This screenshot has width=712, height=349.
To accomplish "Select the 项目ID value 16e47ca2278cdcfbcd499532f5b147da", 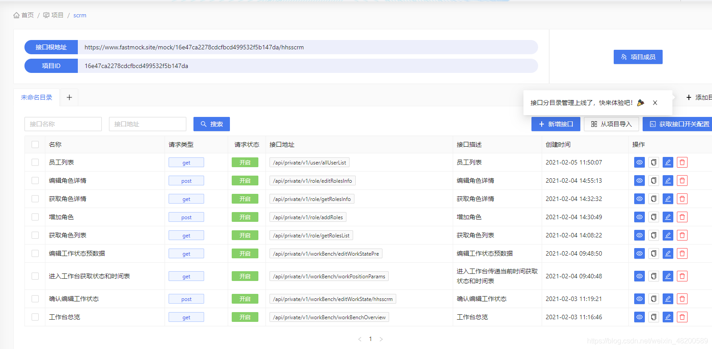I will point(137,66).
